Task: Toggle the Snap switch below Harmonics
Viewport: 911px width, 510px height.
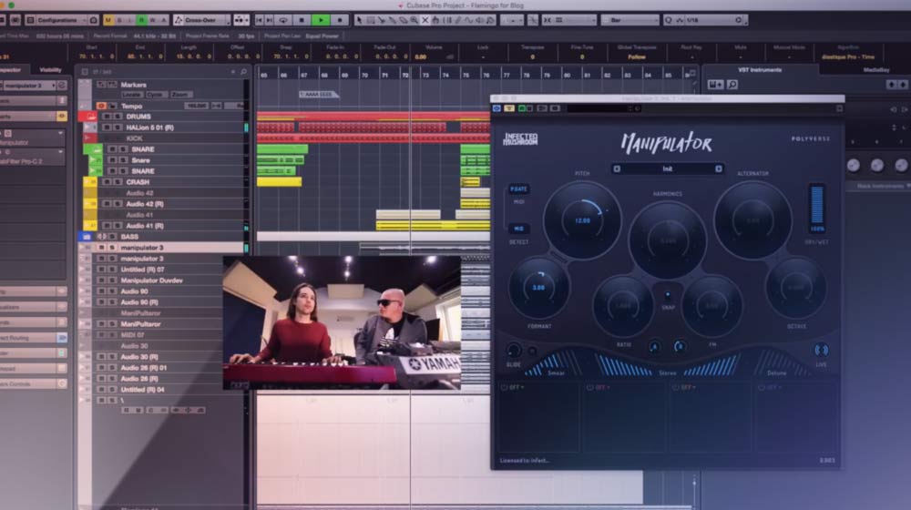Action: pyautogui.click(x=667, y=295)
